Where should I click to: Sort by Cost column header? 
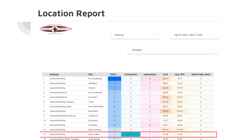point(165,74)
